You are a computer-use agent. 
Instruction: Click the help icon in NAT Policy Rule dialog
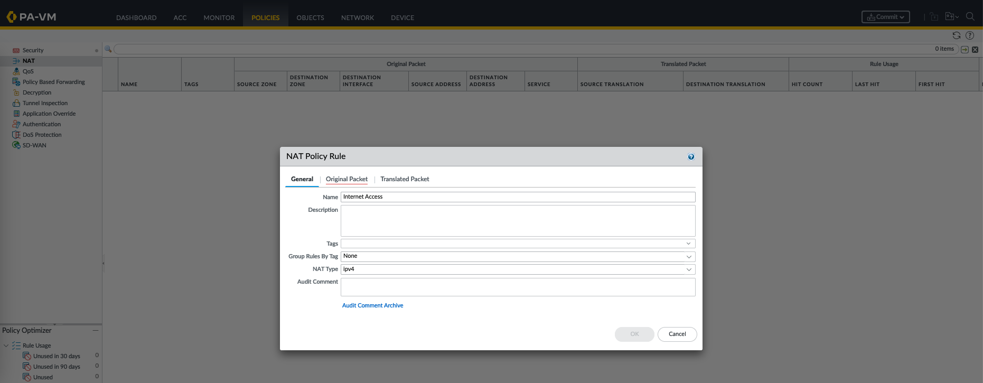691,157
